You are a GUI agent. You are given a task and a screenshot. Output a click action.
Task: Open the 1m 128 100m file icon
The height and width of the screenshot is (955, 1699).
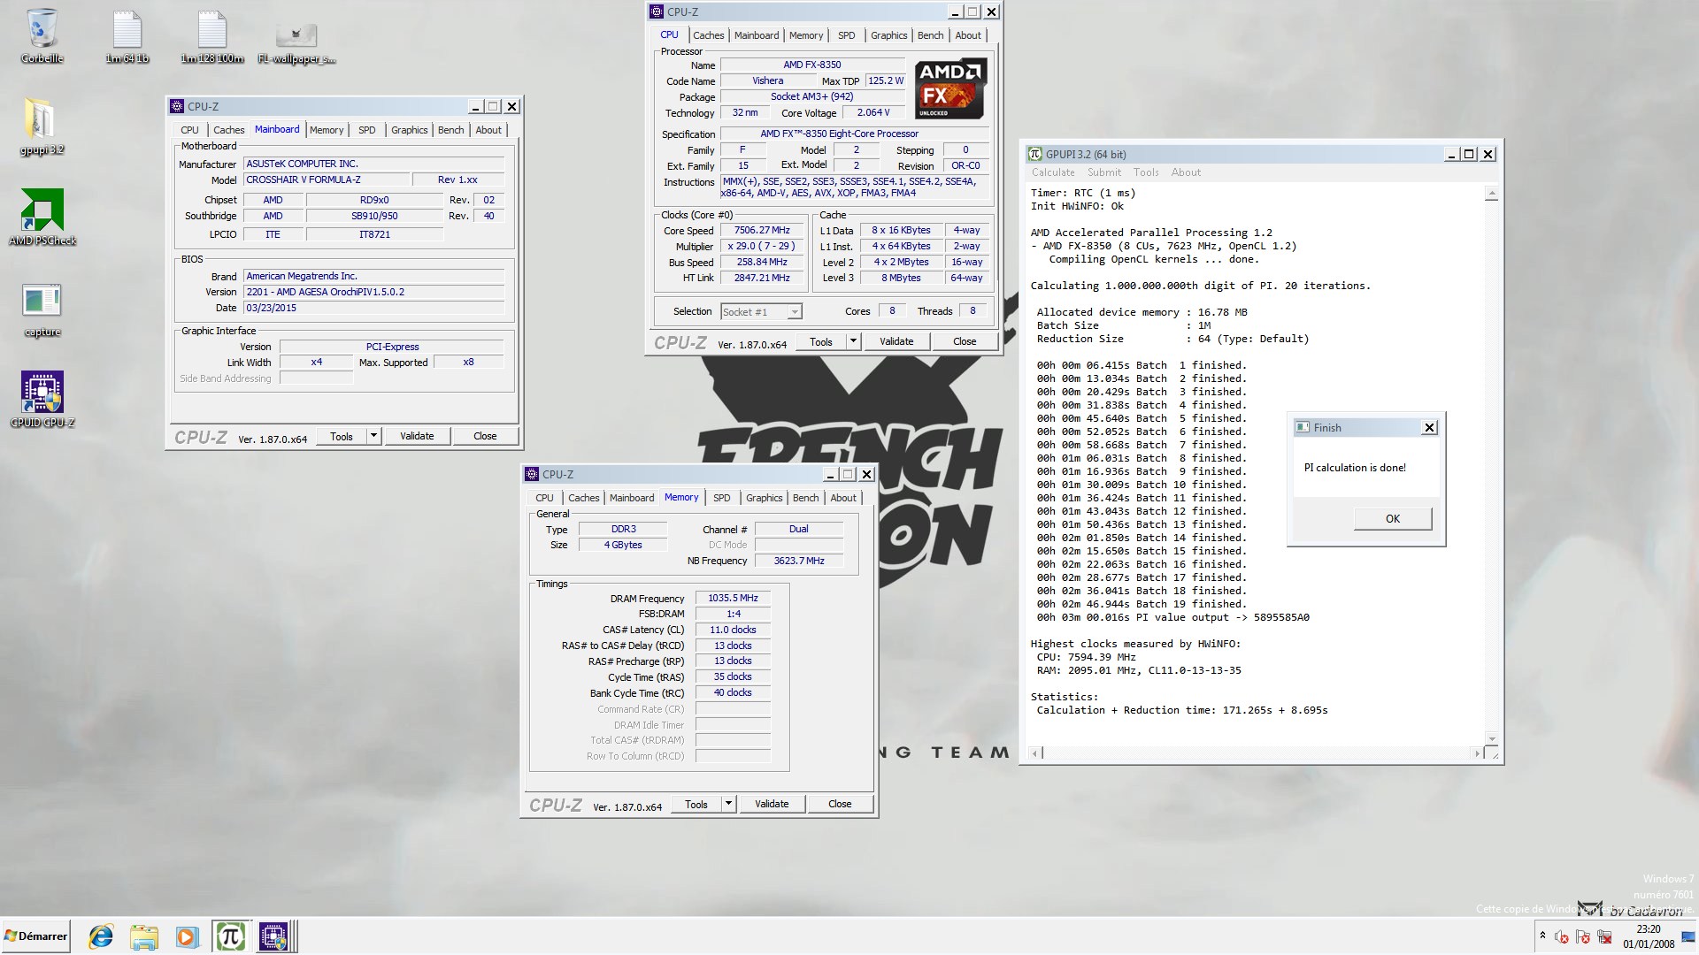tap(212, 35)
